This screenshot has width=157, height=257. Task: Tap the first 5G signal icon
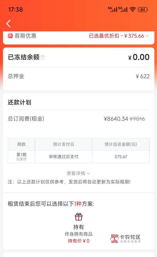tap(112, 9)
